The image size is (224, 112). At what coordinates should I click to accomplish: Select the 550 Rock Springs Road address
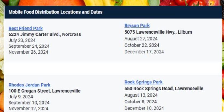(164, 89)
